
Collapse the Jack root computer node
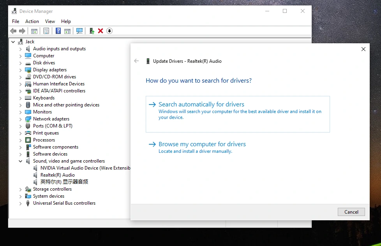(13, 42)
